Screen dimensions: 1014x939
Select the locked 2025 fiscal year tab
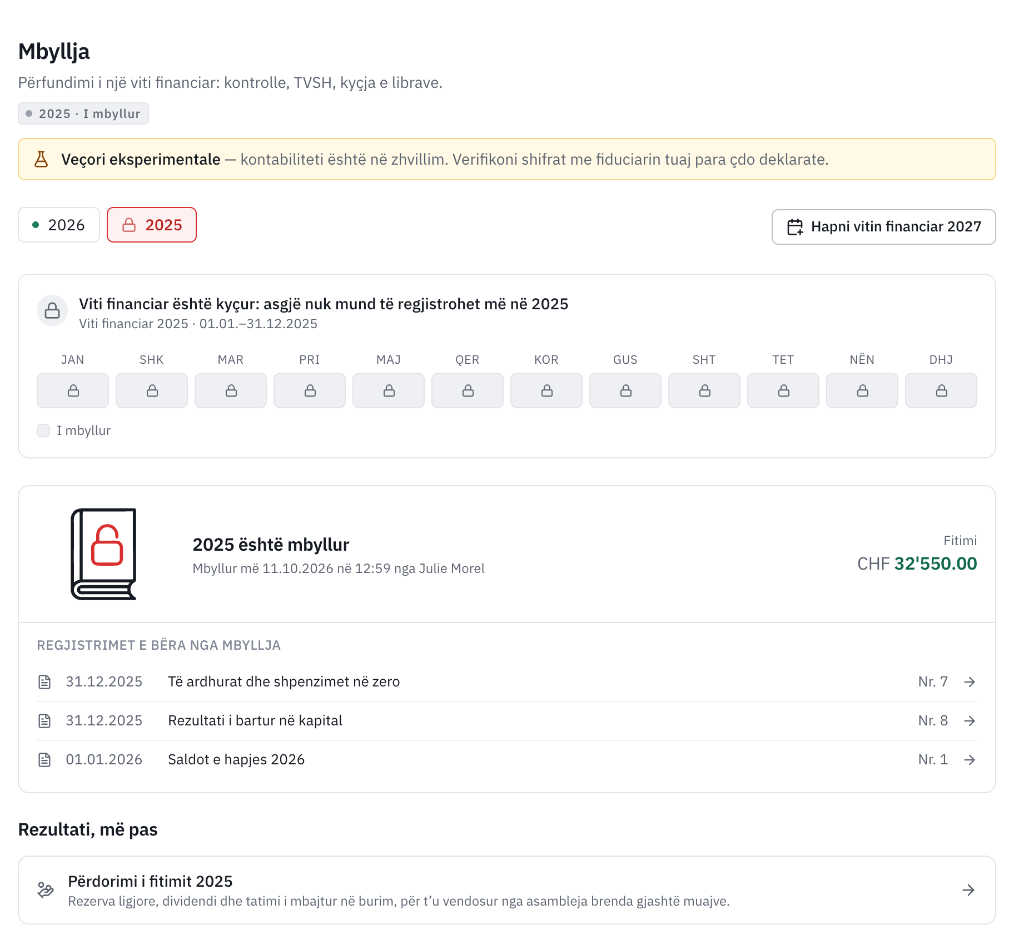click(152, 225)
